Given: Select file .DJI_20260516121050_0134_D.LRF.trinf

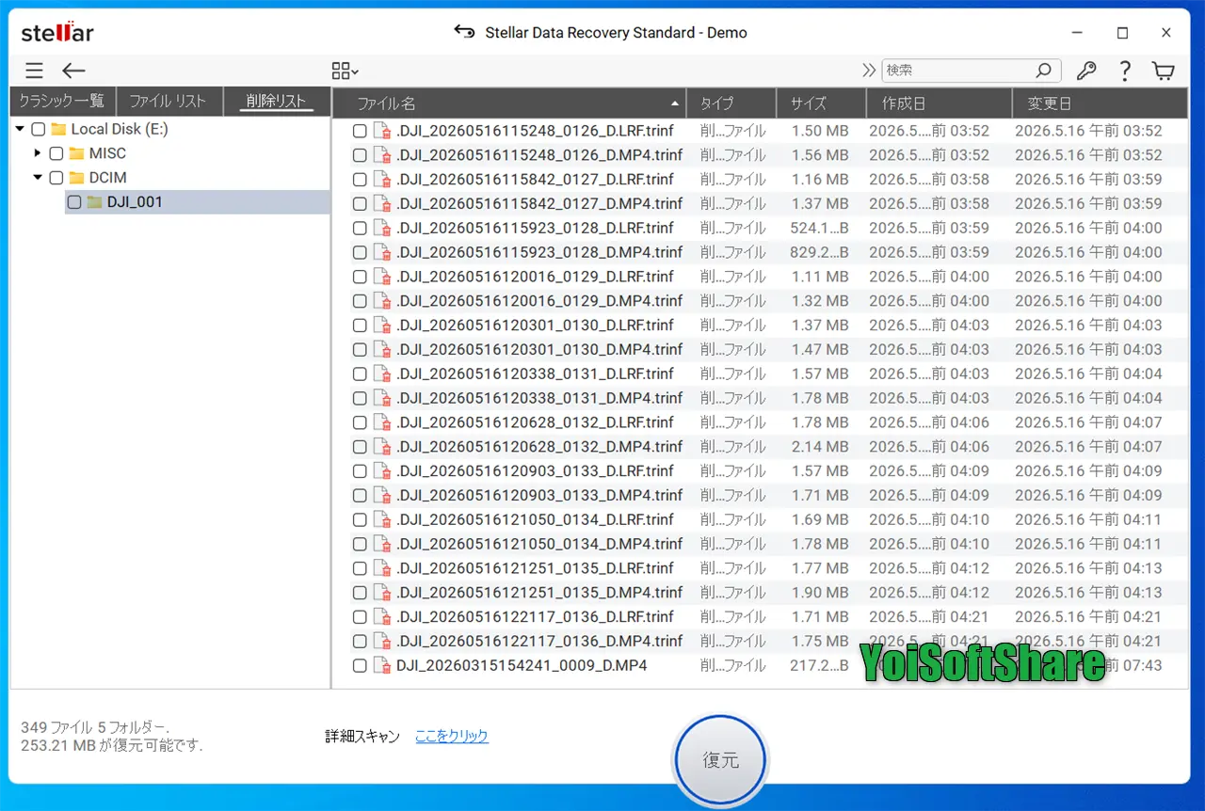Looking at the screenshot, I should pyautogui.click(x=535, y=519).
